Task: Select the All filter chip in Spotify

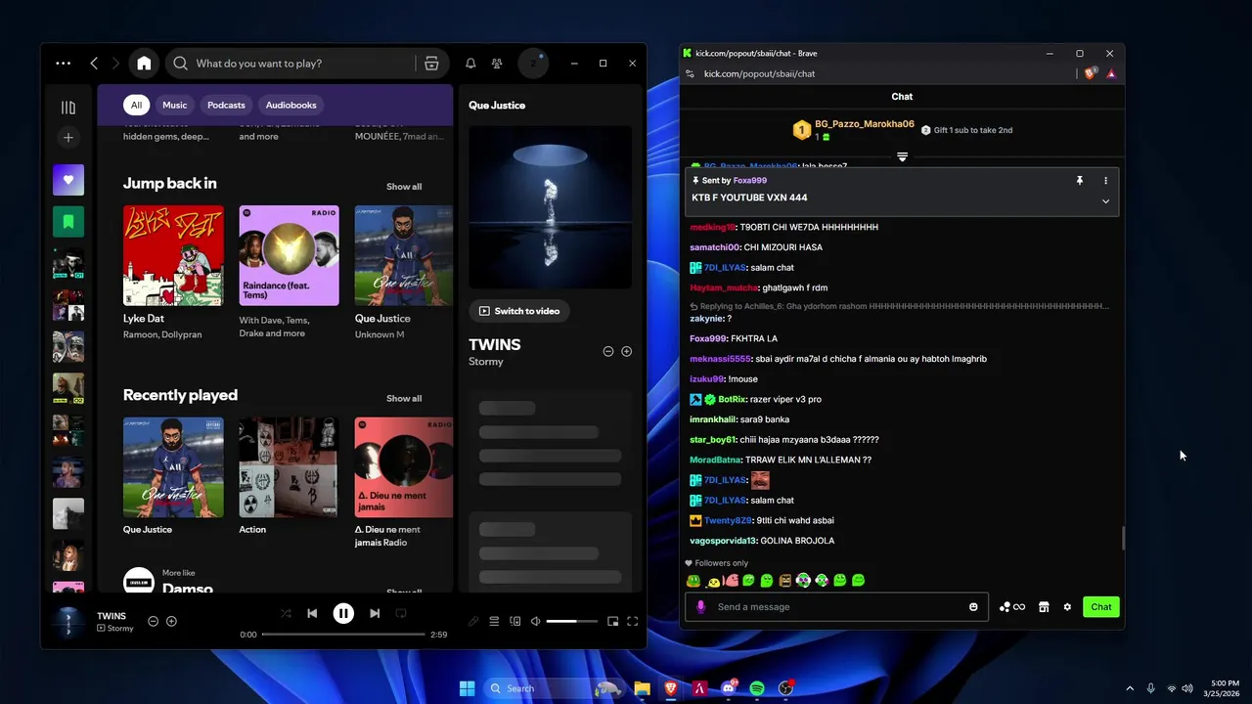Action: (x=136, y=105)
